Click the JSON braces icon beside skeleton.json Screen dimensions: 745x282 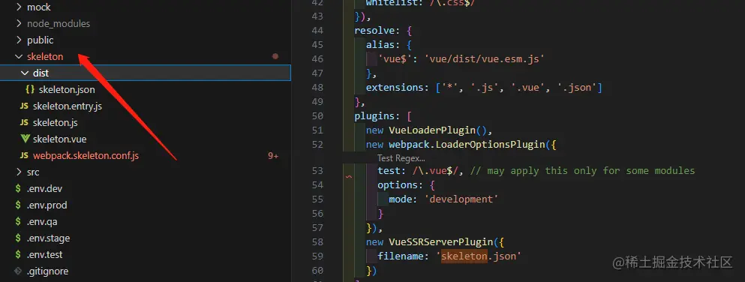[x=30, y=89]
